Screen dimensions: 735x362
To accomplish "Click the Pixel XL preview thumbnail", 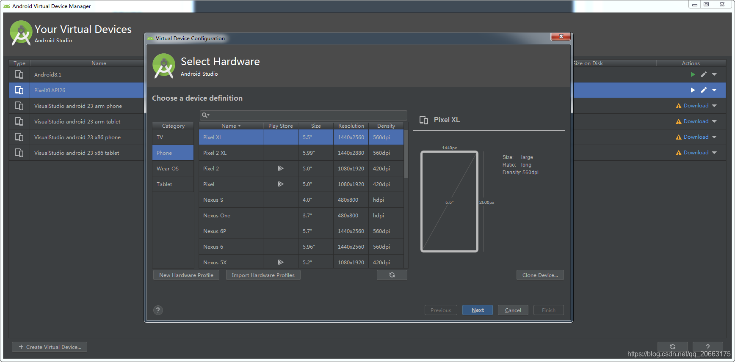I will (449, 201).
